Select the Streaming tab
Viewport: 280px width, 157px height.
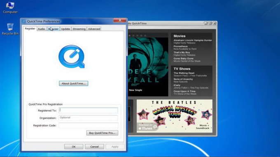[x=79, y=29]
